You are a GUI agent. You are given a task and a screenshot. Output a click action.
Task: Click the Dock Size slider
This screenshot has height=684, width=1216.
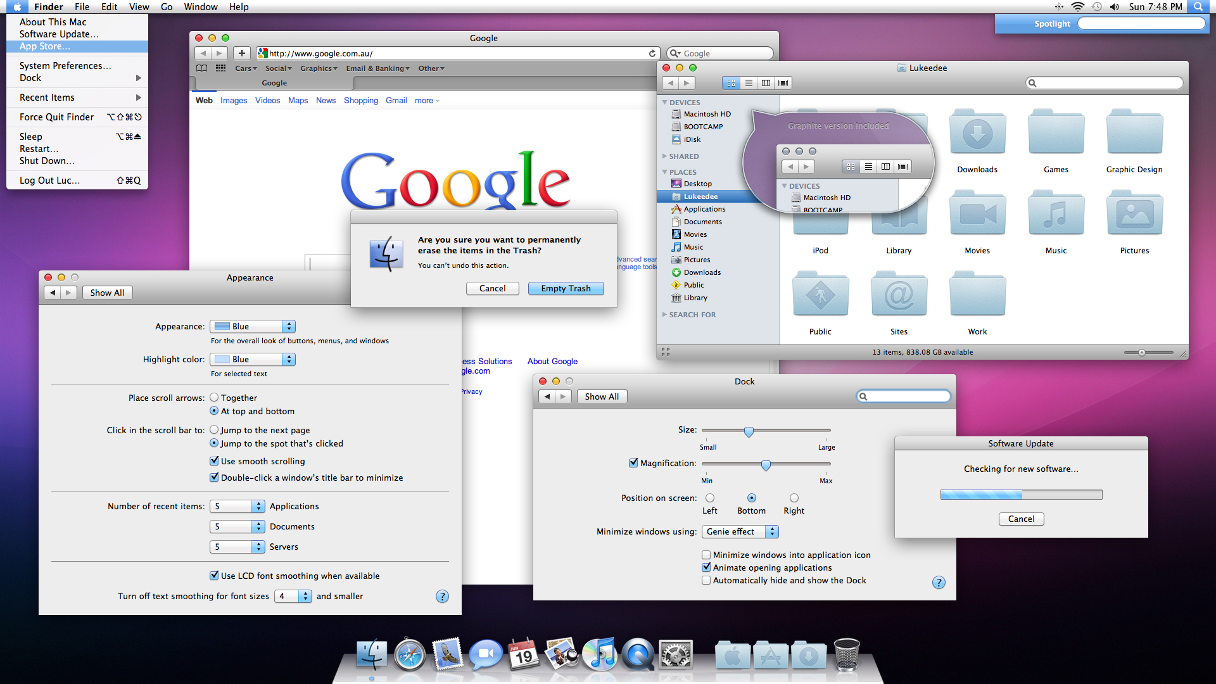[x=749, y=431]
